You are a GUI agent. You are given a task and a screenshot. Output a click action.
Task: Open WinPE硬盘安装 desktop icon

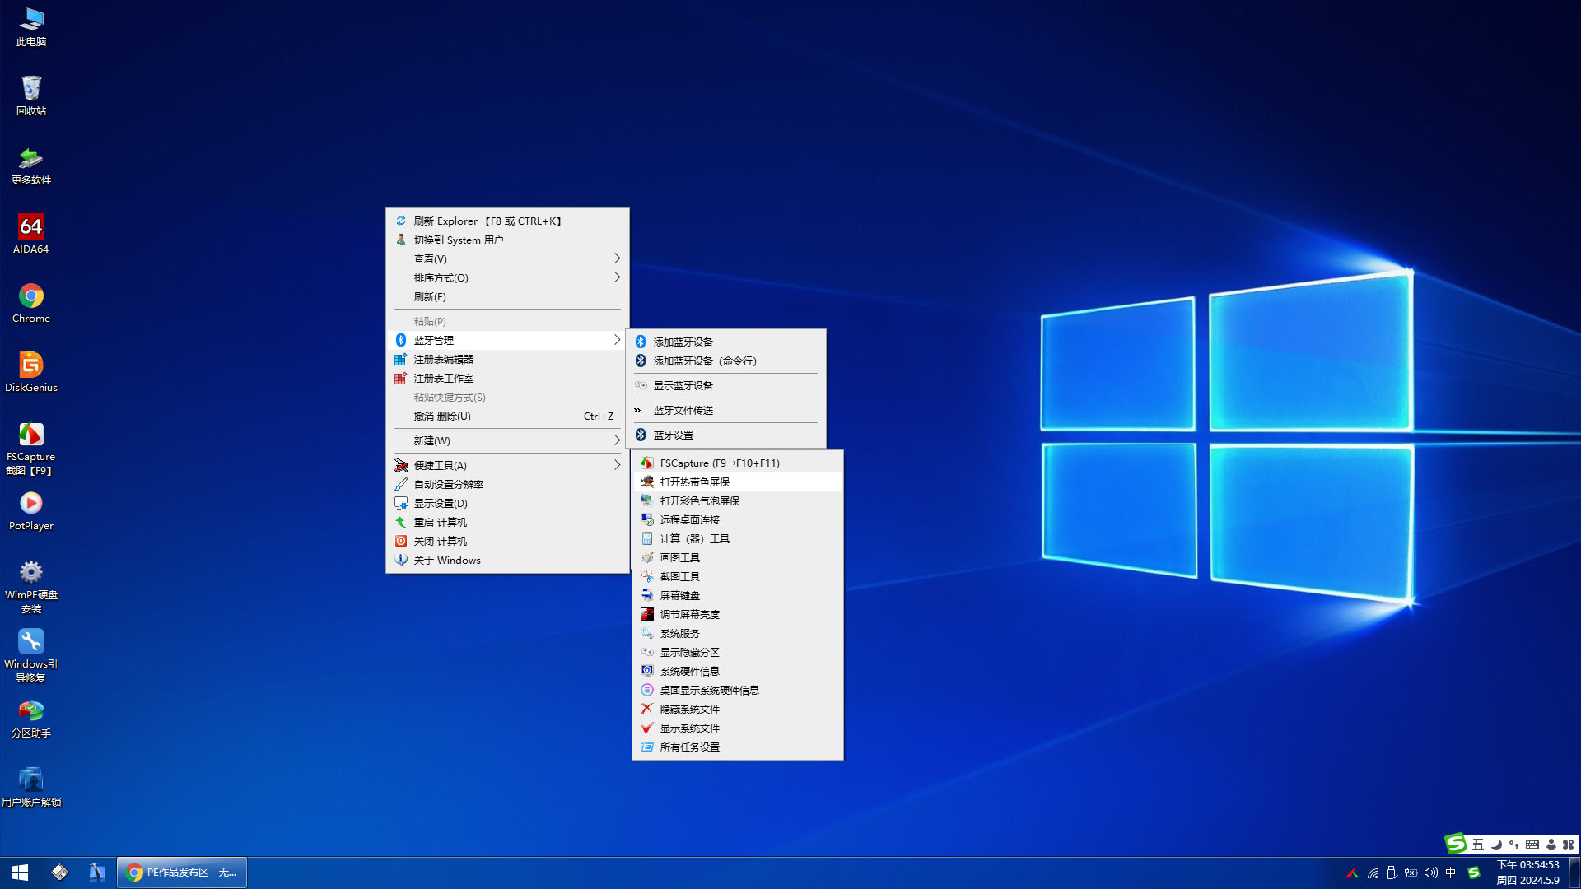(31, 587)
